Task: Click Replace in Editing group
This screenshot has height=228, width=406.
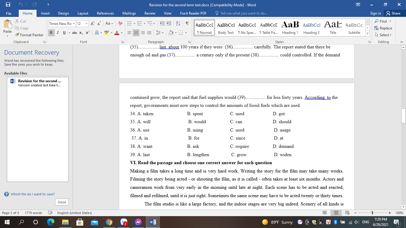Action: coord(383,28)
